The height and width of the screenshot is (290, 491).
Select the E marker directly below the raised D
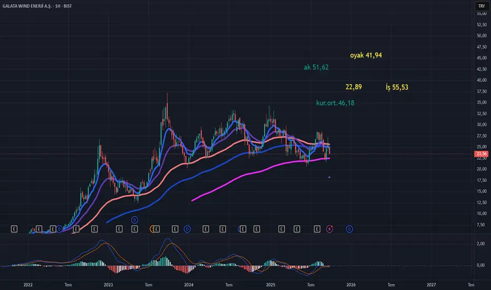coord(134,229)
